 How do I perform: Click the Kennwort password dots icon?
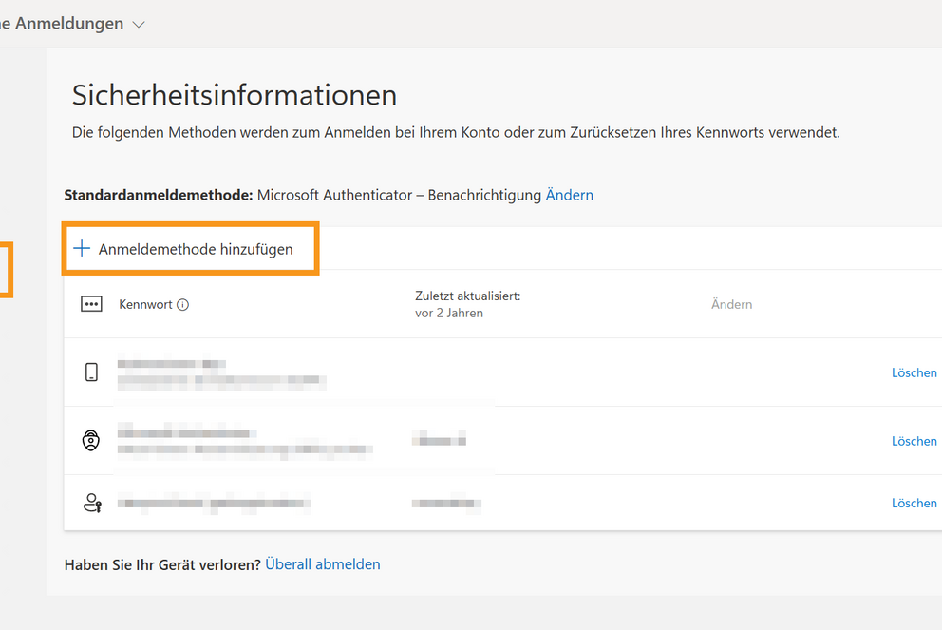click(x=90, y=304)
